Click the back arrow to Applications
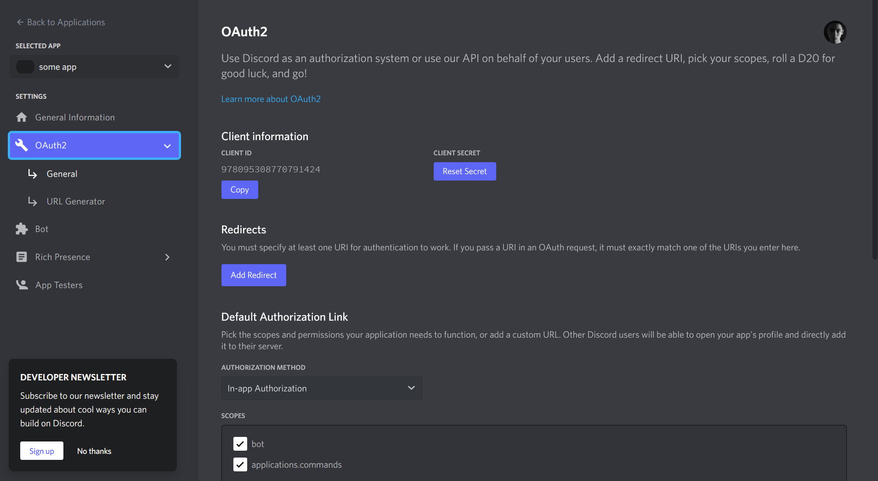Viewport: 878px width, 481px height. [20, 22]
